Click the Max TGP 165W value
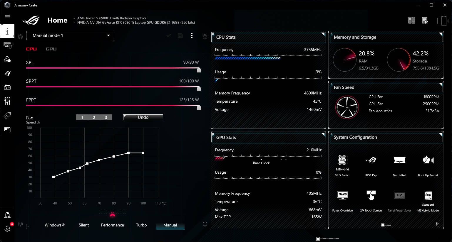 (316, 217)
